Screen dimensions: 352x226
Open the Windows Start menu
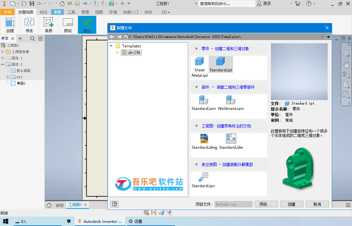click(6, 221)
